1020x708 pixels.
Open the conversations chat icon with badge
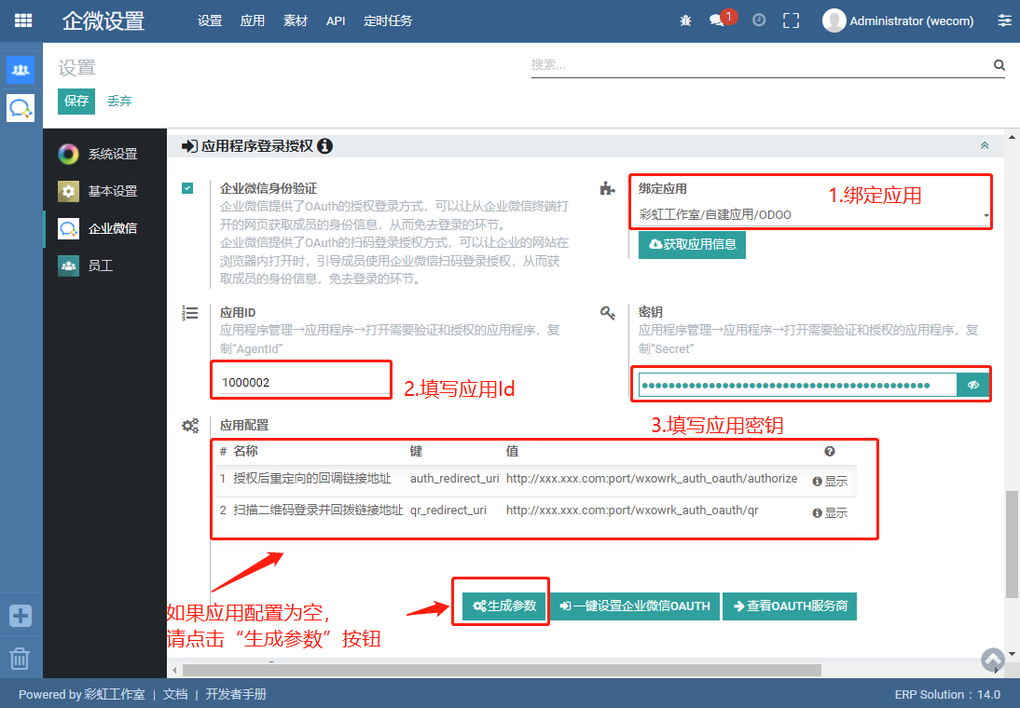point(718,20)
